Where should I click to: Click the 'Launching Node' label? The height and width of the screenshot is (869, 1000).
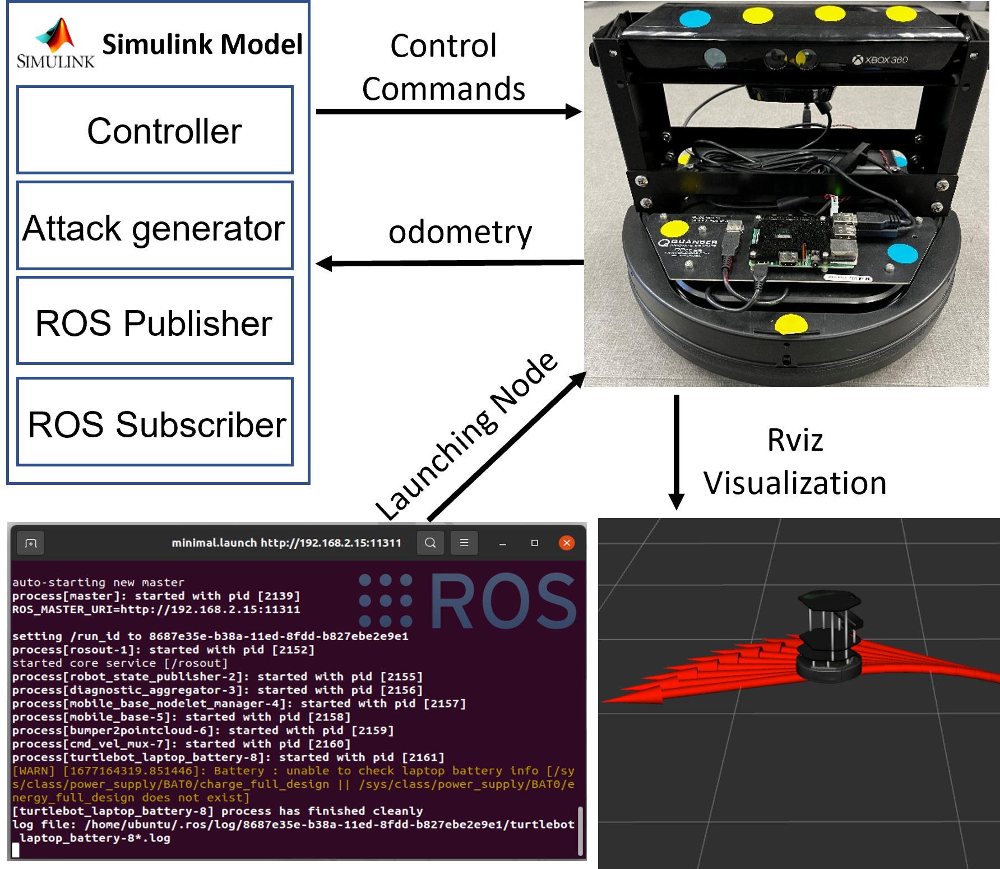click(466, 436)
